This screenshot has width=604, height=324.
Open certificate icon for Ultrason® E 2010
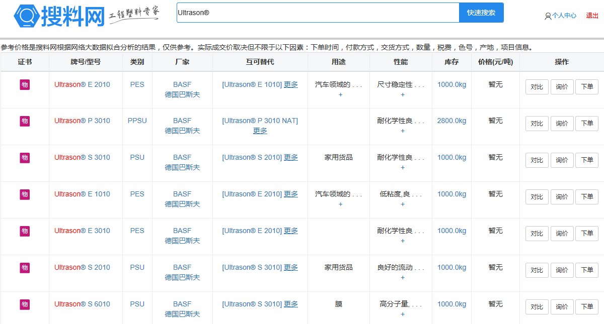(x=25, y=84)
